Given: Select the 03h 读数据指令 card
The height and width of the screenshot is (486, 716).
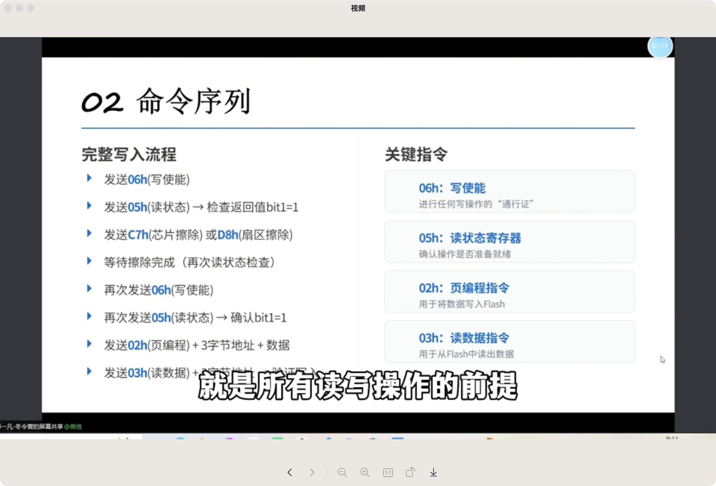Looking at the screenshot, I should click(x=509, y=342).
